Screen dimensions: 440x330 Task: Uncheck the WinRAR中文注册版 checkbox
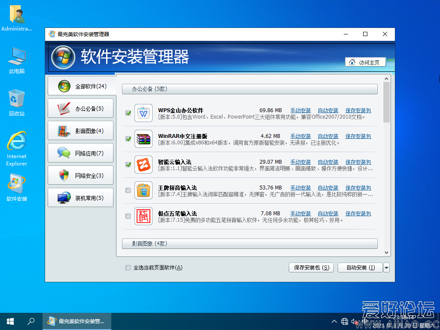tap(128, 139)
